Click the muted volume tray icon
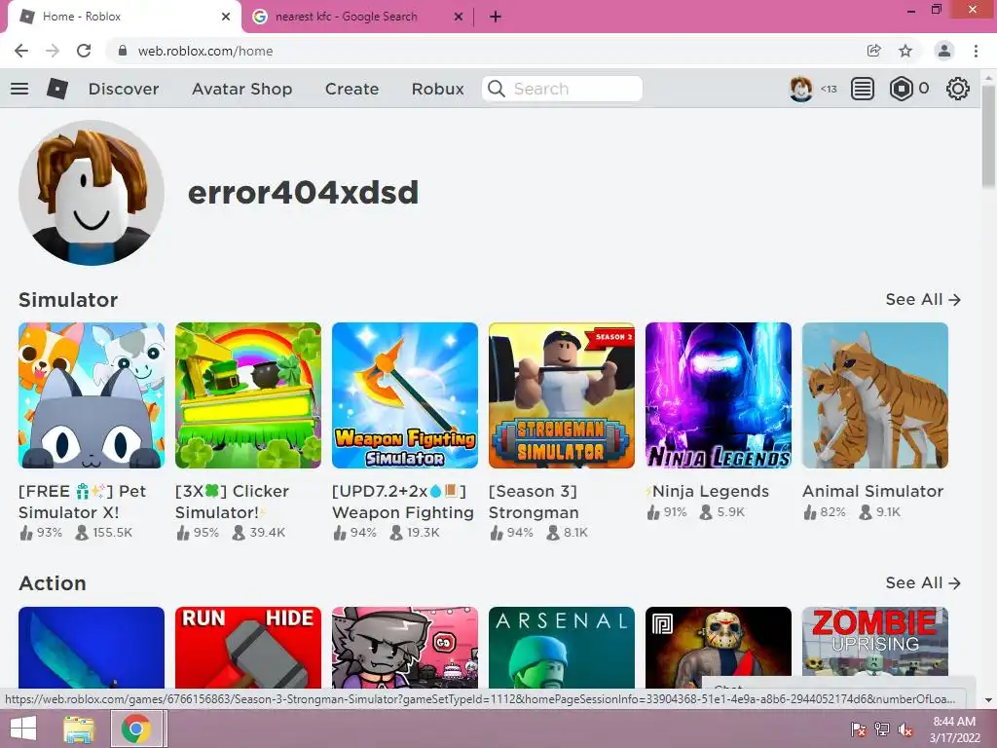 (905, 729)
